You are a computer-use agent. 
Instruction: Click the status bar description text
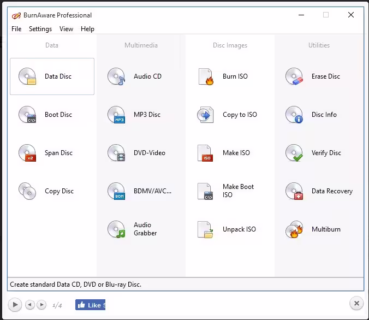coord(75,285)
